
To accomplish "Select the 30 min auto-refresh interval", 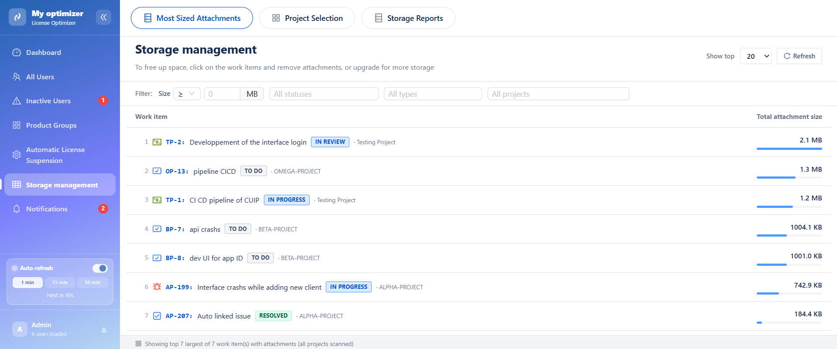I will (92, 282).
